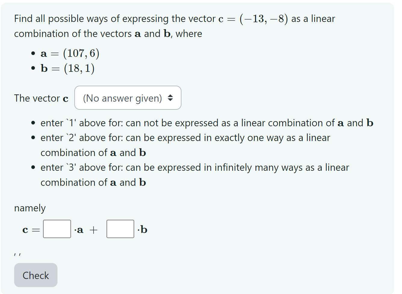Screen dimensions: 402x294
Task: Click the coefficient input box before '·b'
Action: 120,229
